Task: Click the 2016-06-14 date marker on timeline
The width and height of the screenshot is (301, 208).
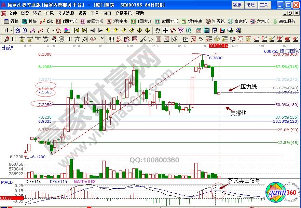Action: tap(218, 45)
